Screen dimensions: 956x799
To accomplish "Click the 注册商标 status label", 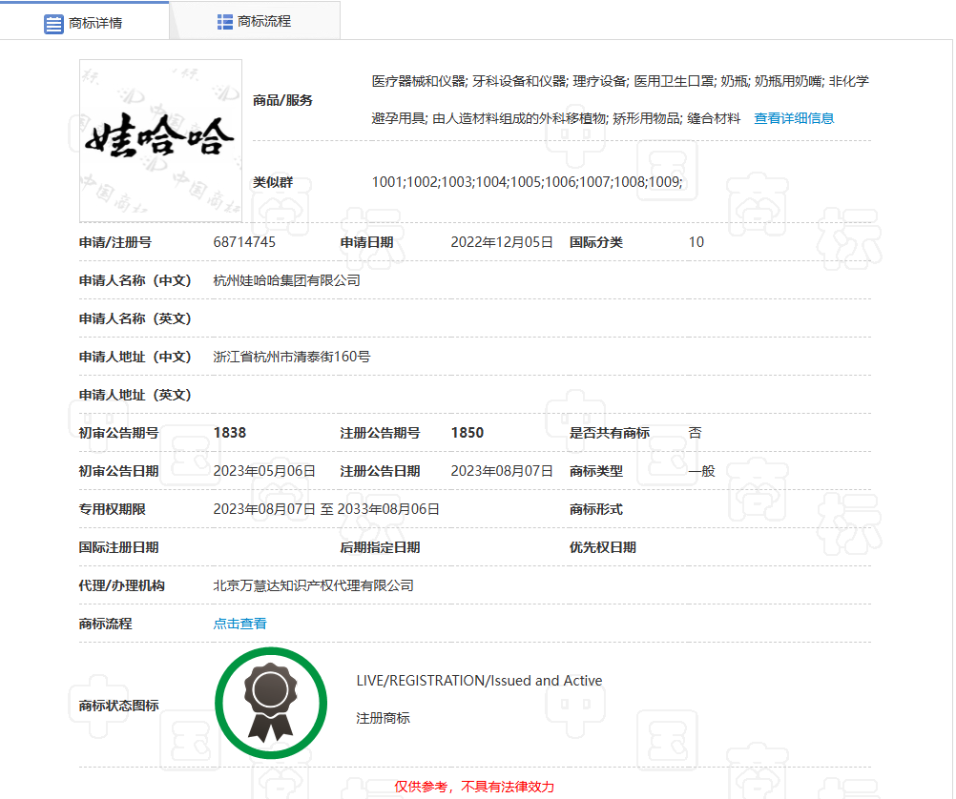I will pos(383,718).
